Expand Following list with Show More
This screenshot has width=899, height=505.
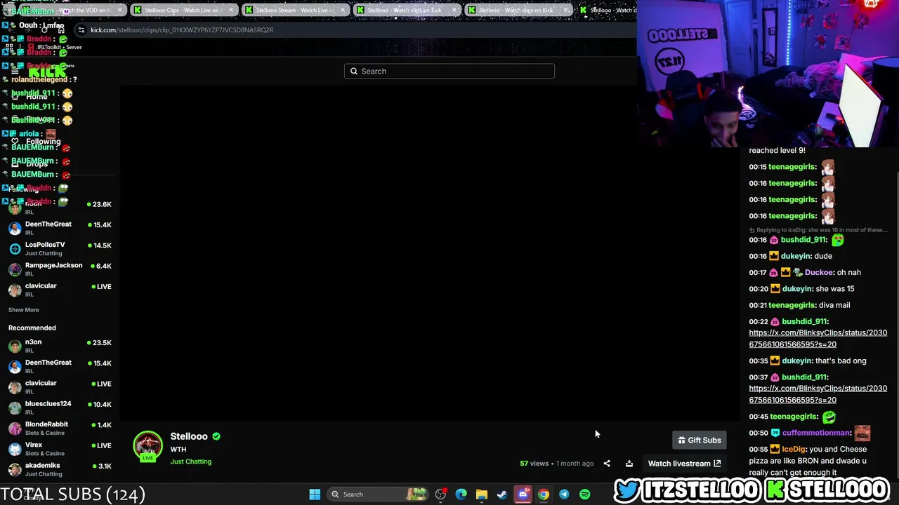24,310
